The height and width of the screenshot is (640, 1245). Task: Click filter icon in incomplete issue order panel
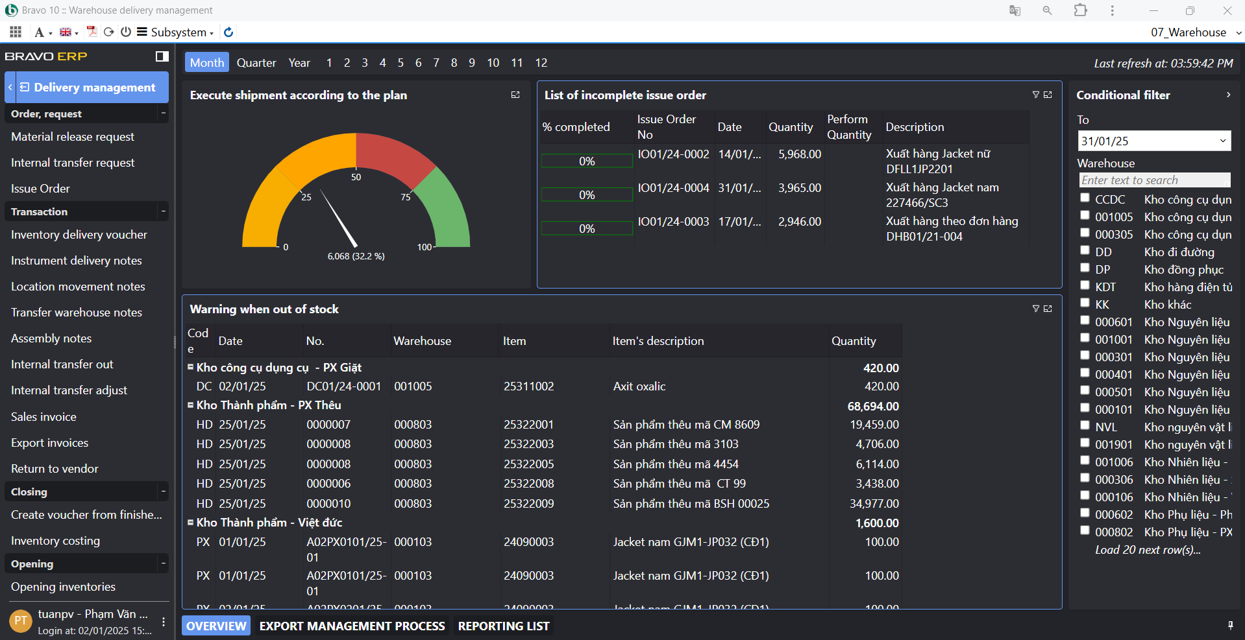click(x=1035, y=95)
